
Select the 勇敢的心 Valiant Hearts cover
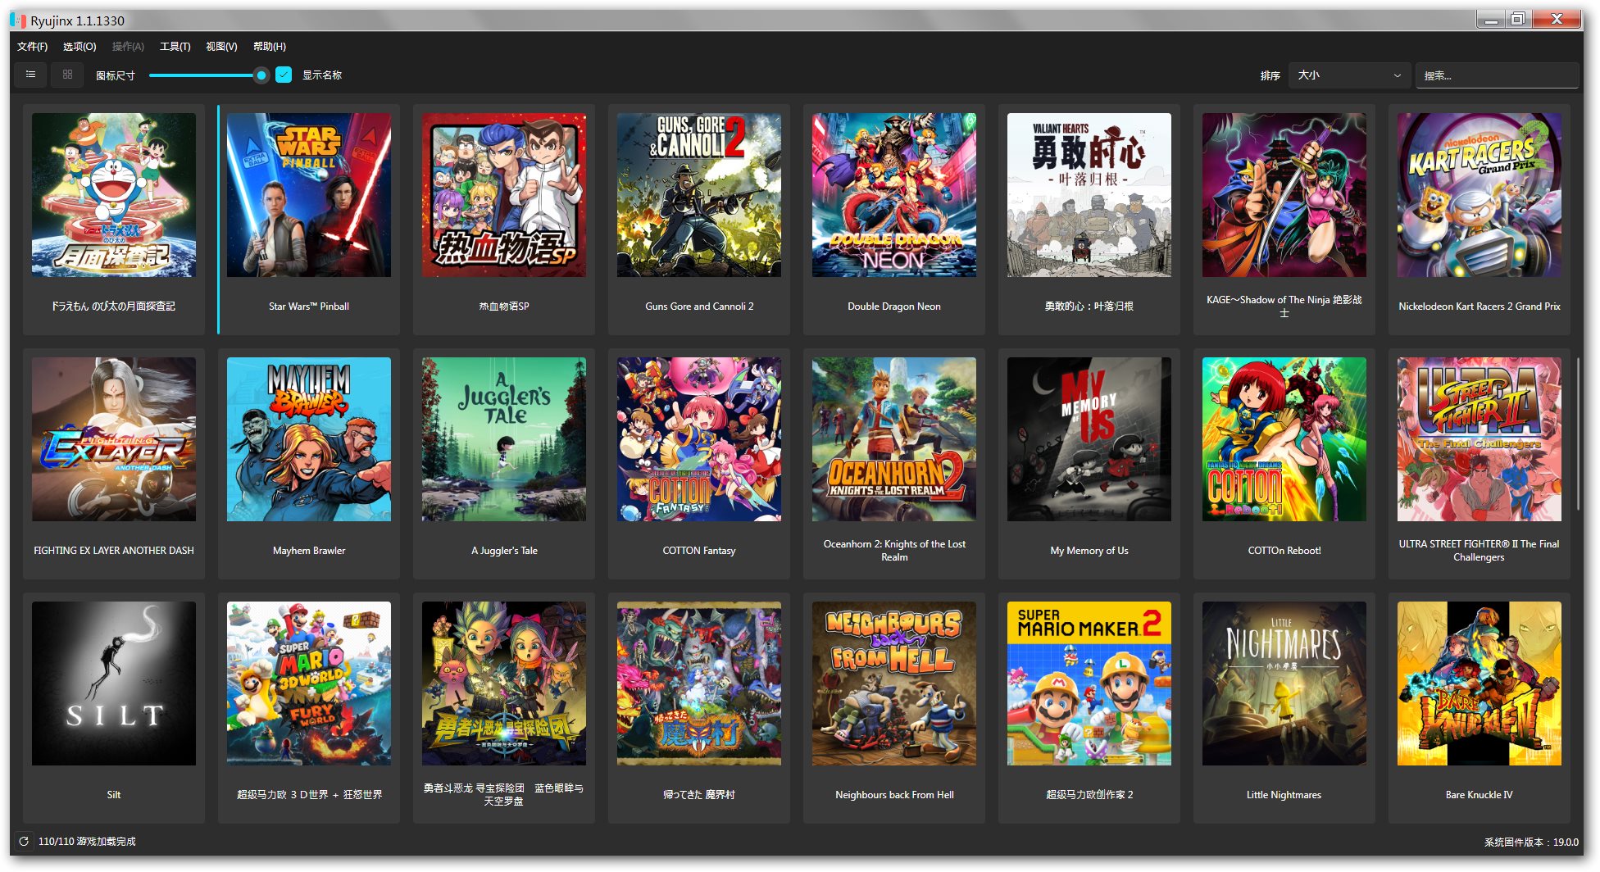tap(1089, 195)
